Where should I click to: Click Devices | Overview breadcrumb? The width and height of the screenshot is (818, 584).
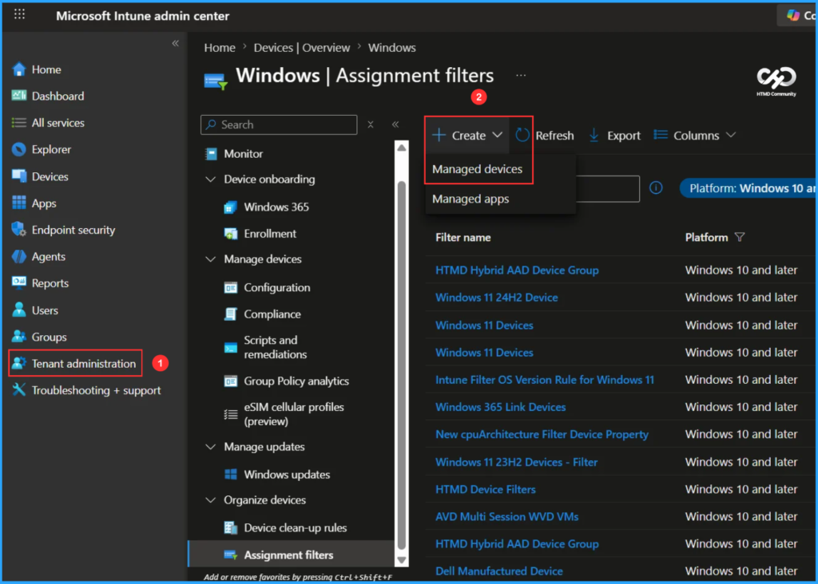(x=301, y=47)
